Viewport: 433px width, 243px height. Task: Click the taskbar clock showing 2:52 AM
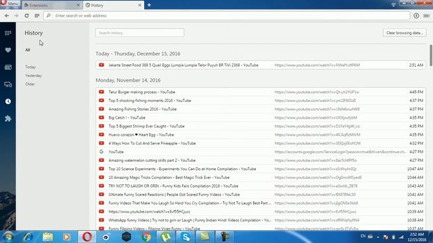[417, 237]
